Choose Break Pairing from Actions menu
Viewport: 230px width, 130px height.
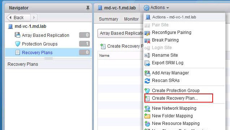coord(165,40)
